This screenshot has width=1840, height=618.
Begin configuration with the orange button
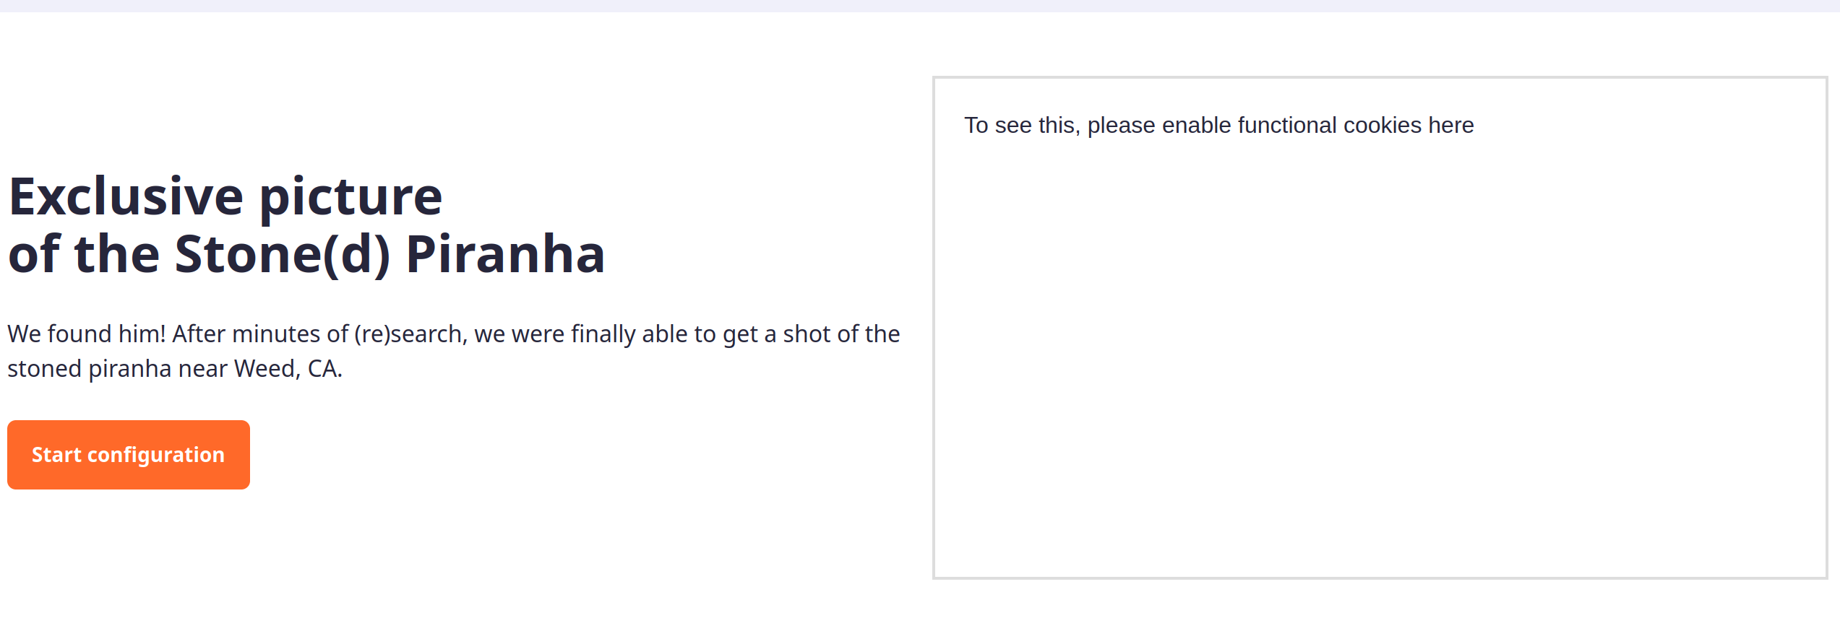coord(128,454)
